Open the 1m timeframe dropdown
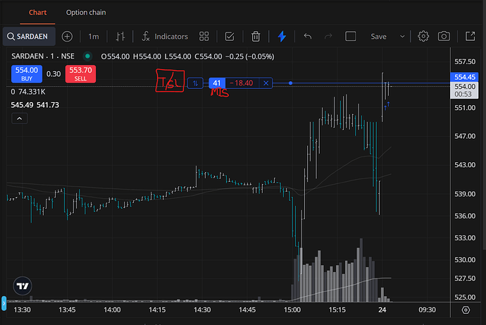 click(x=94, y=36)
